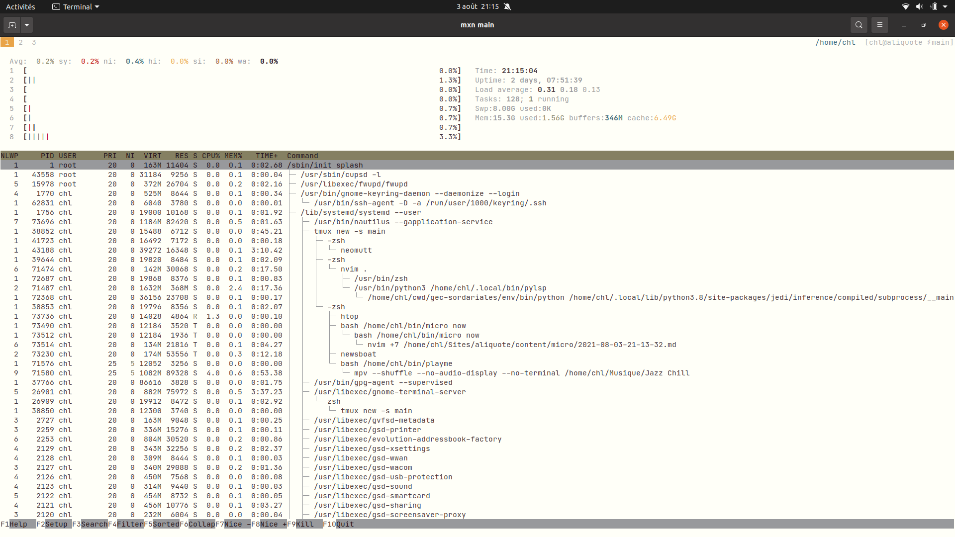Click the volume speaker icon
The image size is (955, 537).
(x=919, y=6)
